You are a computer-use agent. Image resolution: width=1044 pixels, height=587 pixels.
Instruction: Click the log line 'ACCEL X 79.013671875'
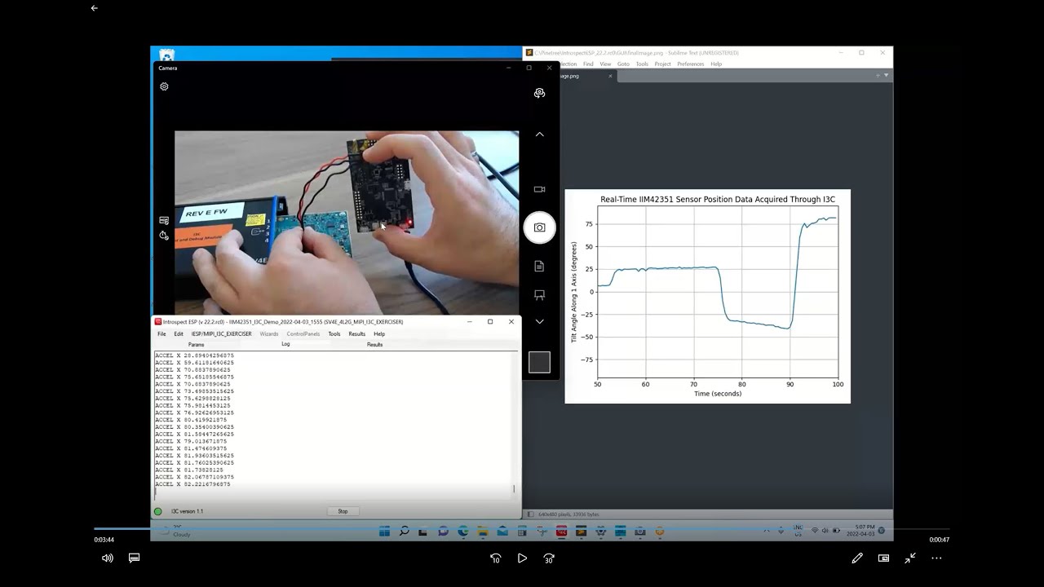click(x=191, y=441)
